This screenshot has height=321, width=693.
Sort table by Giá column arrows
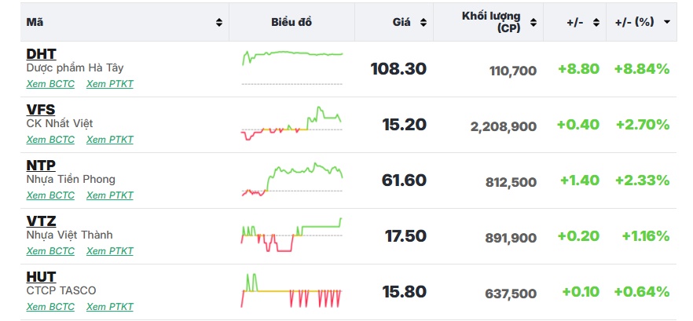(x=423, y=23)
